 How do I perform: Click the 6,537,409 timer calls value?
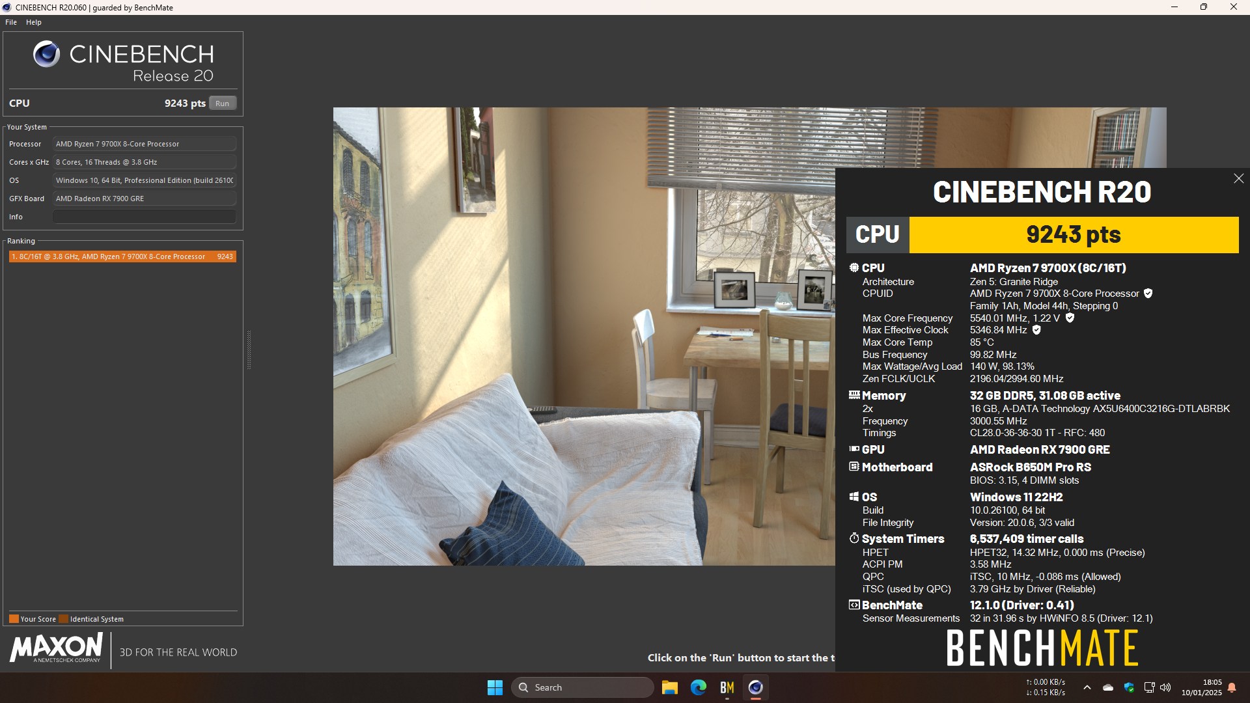(1027, 539)
